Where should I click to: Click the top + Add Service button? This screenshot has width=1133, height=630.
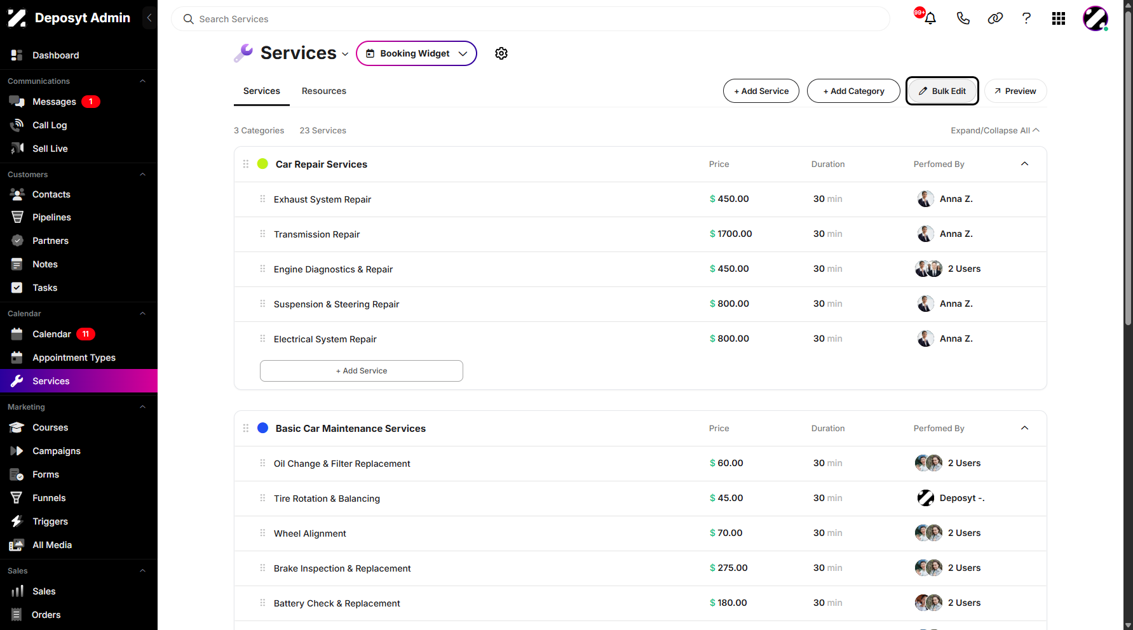[761, 91]
